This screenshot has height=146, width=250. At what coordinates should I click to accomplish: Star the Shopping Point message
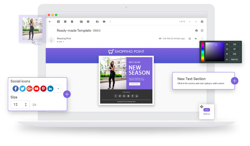point(190,39)
